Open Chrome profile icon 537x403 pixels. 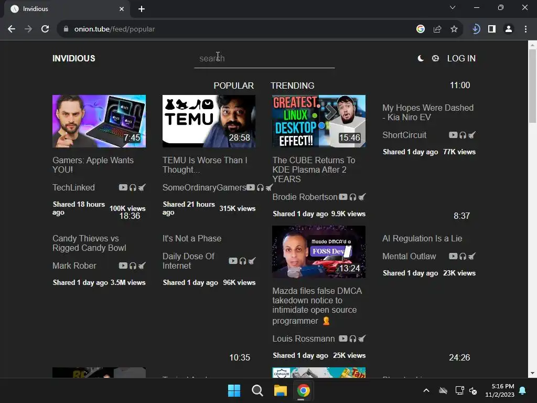pos(509,29)
